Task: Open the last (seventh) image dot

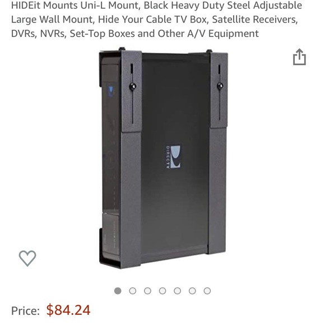Action: coord(207,291)
